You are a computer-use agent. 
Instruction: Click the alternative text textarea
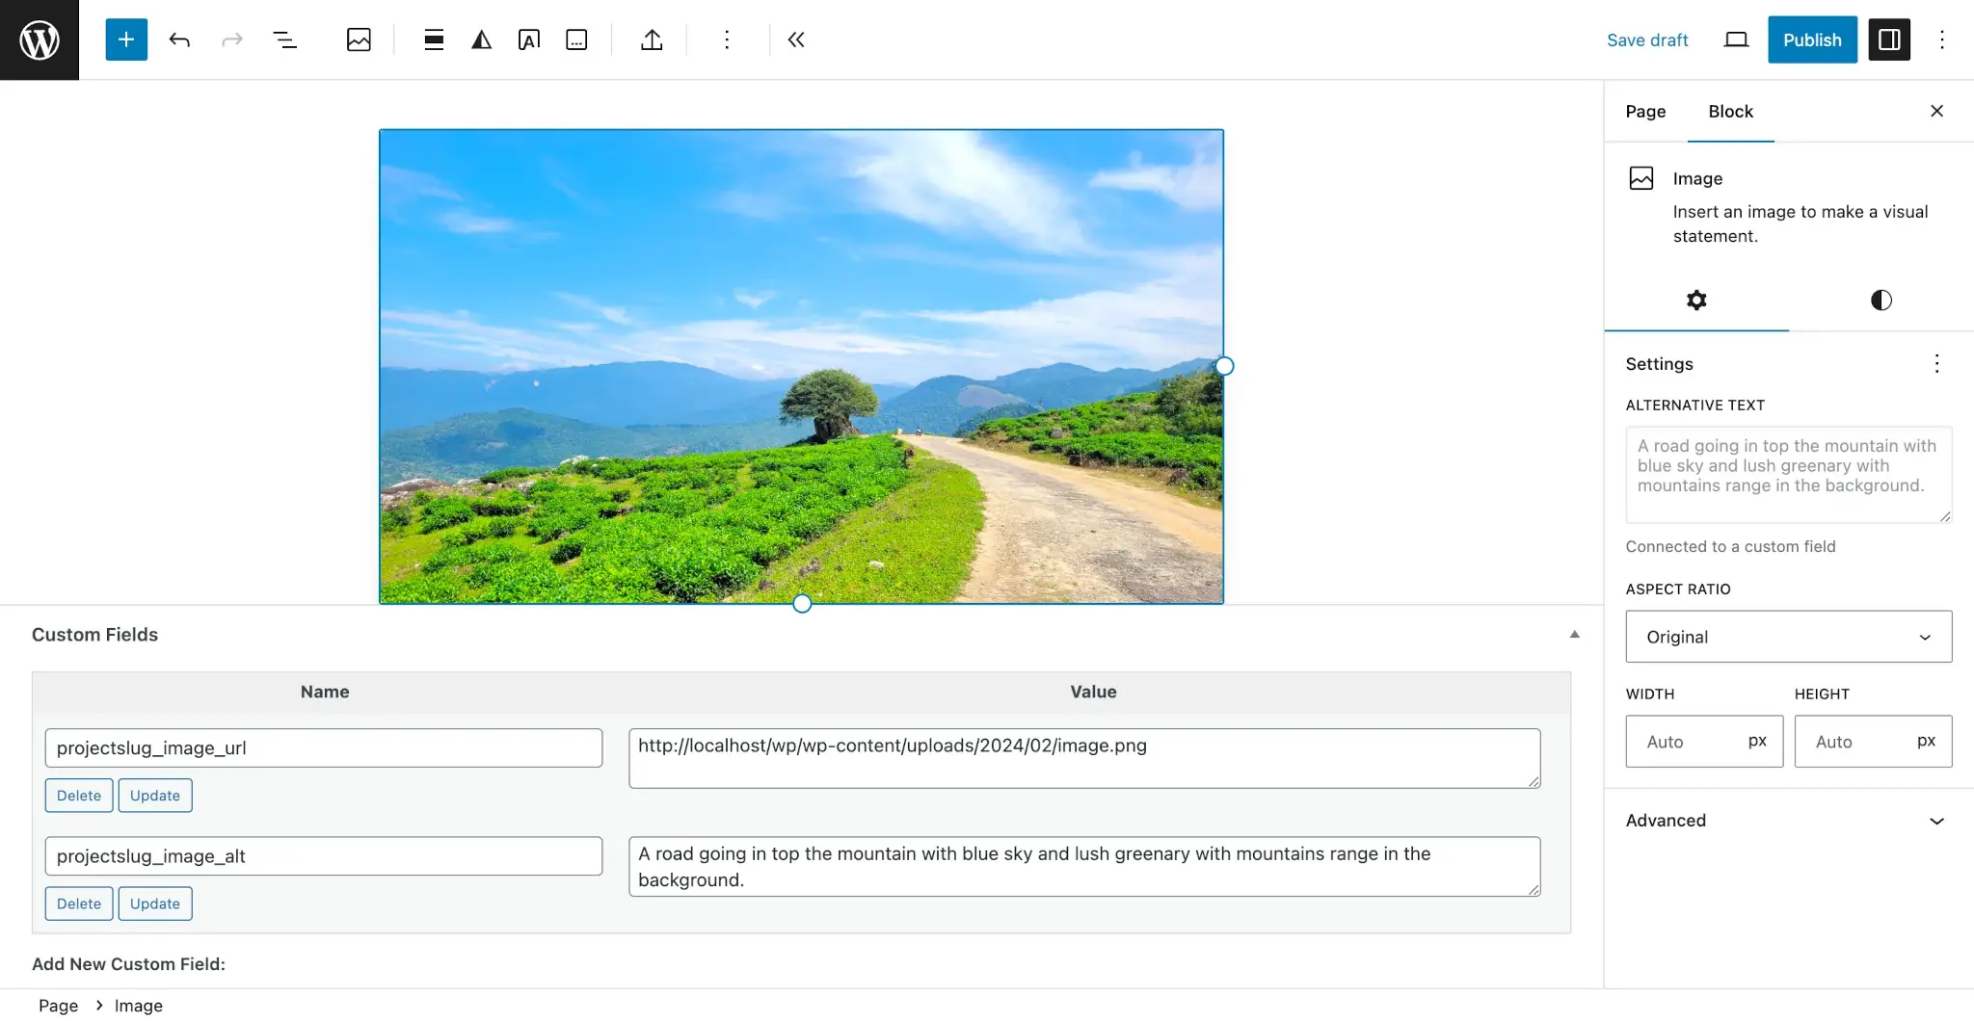[x=1789, y=475]
